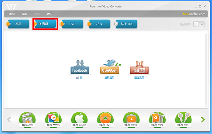Image resolution: width=212 pixels, height=134 pixels.
Task: Add photos with the 相片 button
Action: click(99, 24)
